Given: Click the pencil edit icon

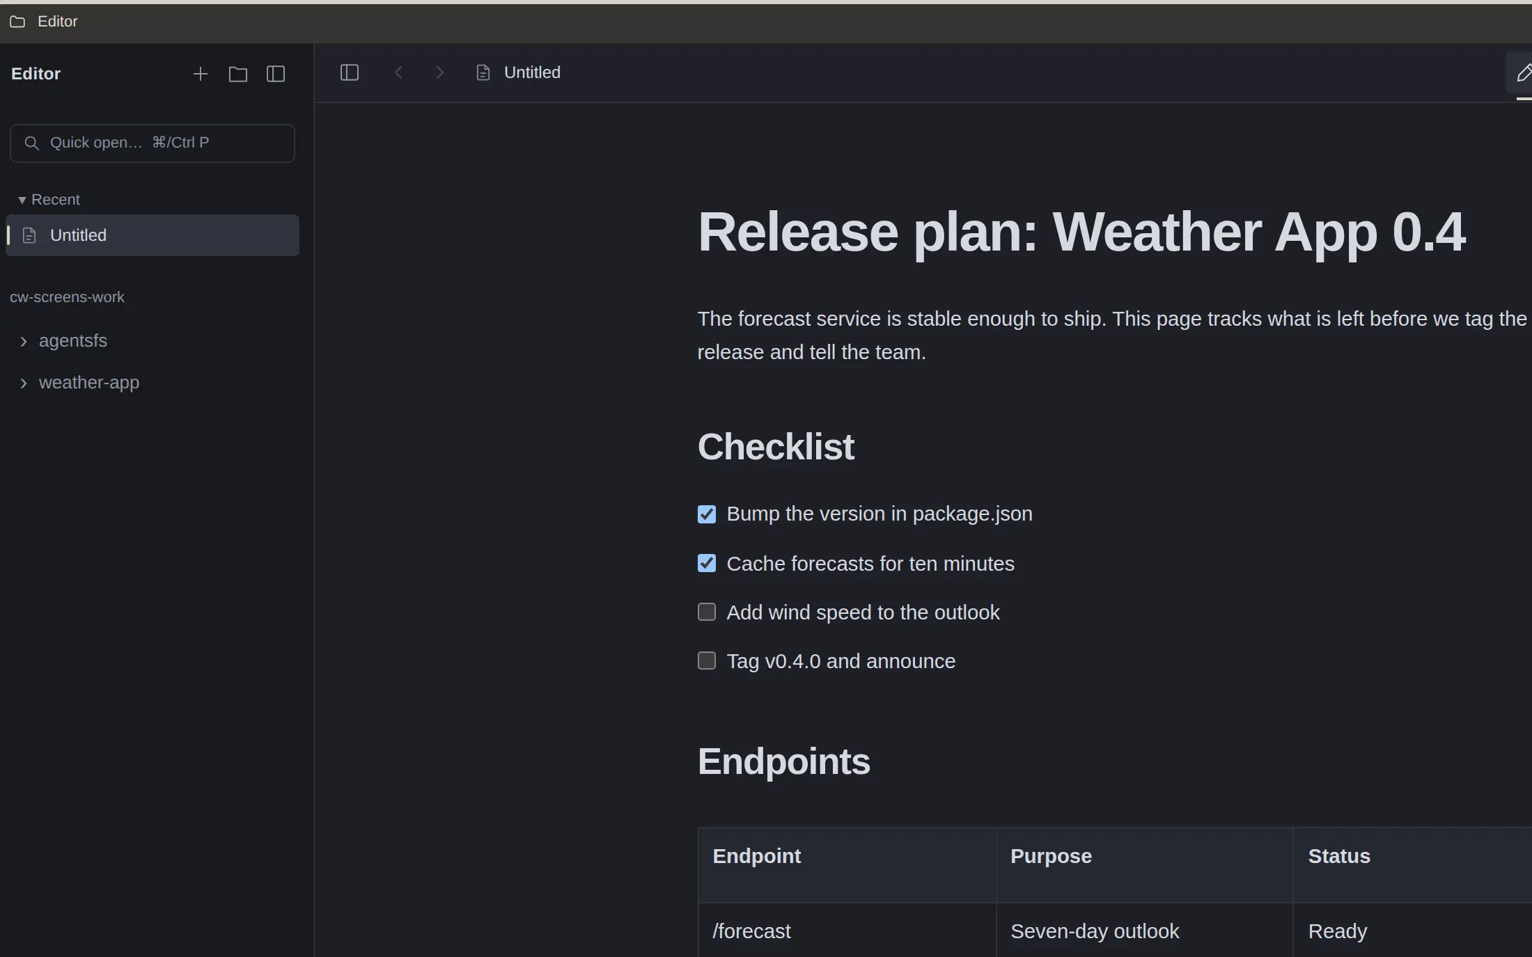Looking at the screenshot, I should tap(1523, 72).
